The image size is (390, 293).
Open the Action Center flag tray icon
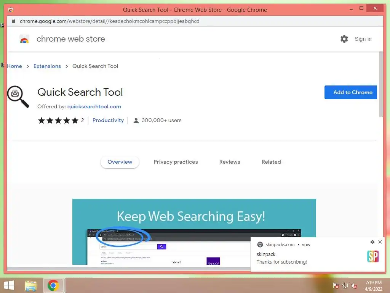click(x=336, y=286)
